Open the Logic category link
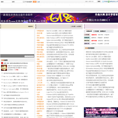Viewport: 118px width, 118px height. [38, 92]
